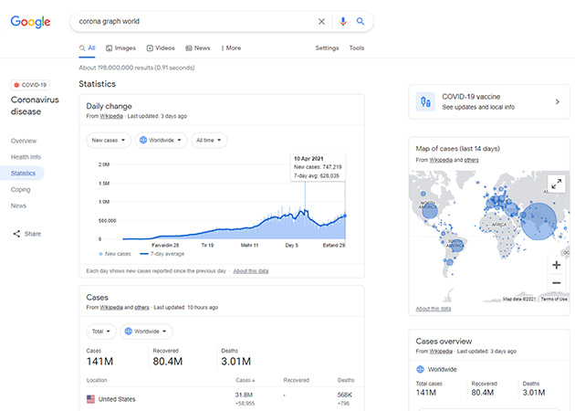Image resolution: width=575 pixels, height=411 pixels.
Task: Click the Deaths column header
Action: tap(346, 380)
